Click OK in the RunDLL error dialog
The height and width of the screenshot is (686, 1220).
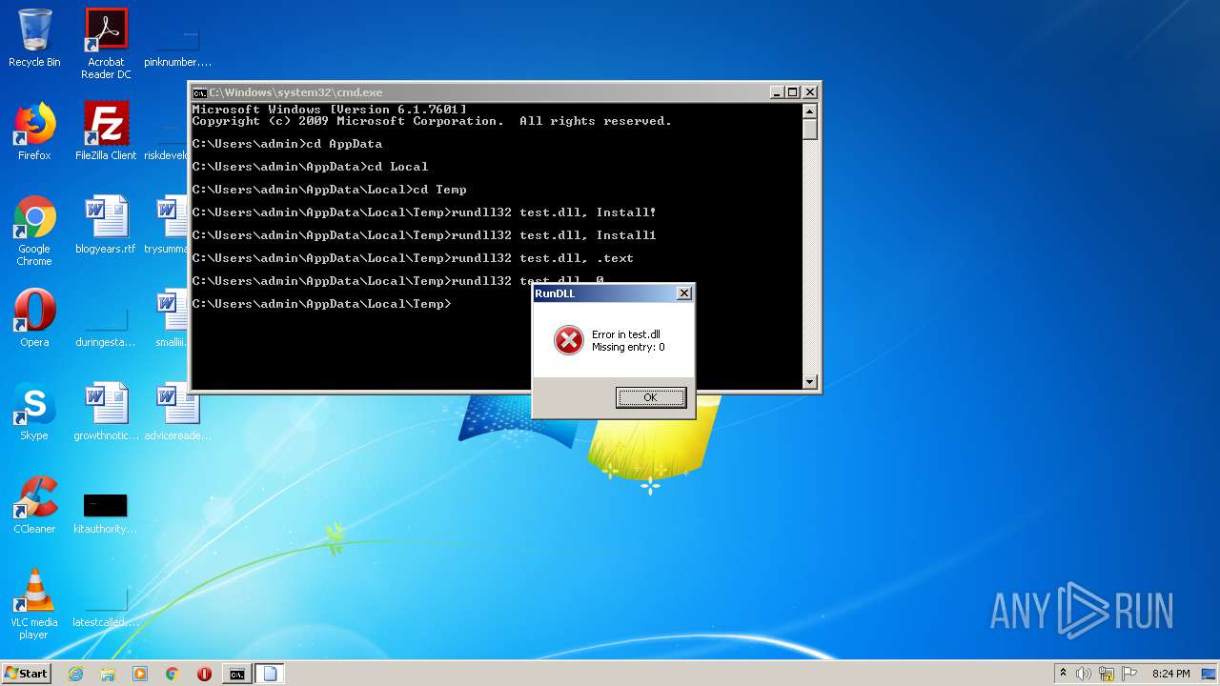point(650,397)
